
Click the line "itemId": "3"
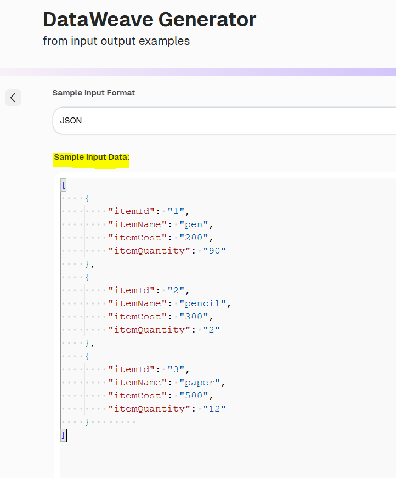click(x=149, y=369)
